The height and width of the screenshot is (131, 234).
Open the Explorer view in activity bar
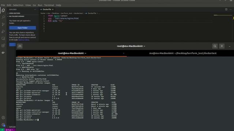[x=3, y=10]
